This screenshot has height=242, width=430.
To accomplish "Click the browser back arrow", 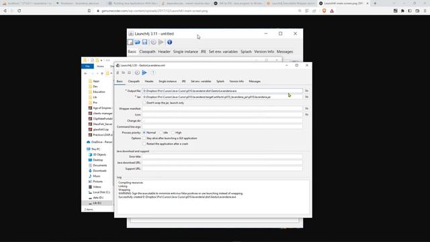I will point(5,11).
